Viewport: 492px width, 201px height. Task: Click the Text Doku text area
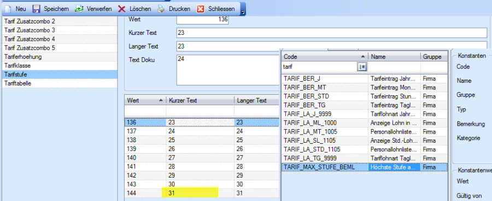pyautogui.click(x=229, y=70)
